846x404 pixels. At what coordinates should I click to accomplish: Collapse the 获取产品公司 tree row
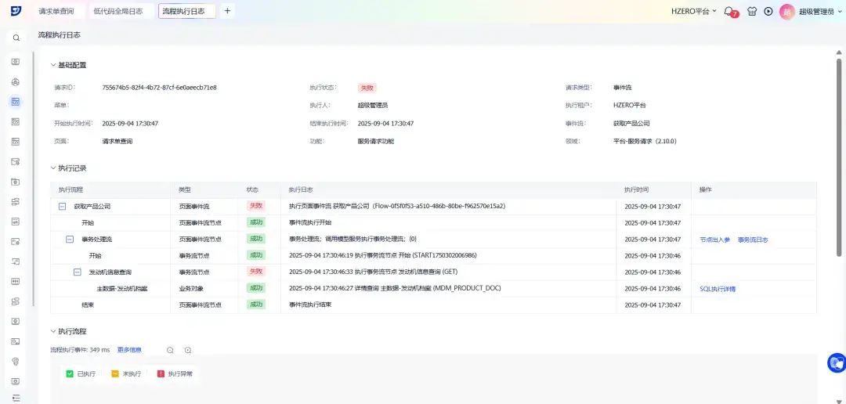(62, 206)
